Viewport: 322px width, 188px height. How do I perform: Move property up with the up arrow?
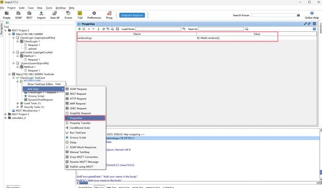click(89, 29)
